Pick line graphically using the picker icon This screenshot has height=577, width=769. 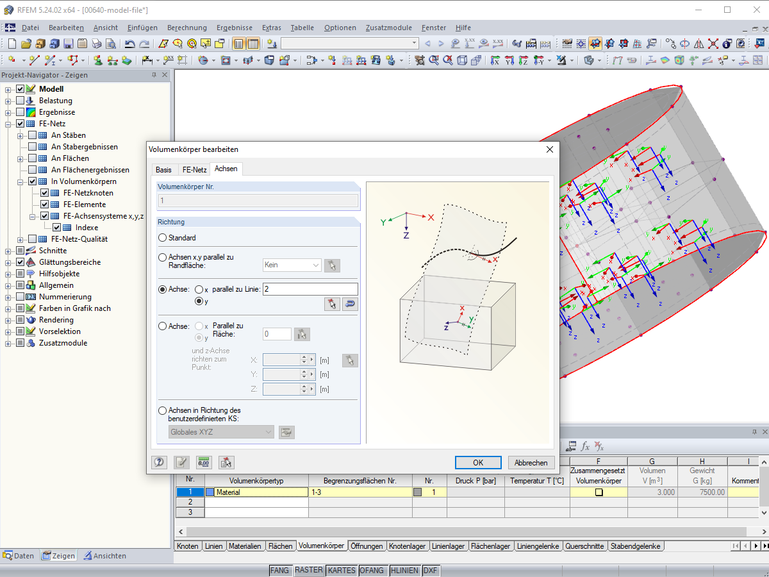(331, 304)
